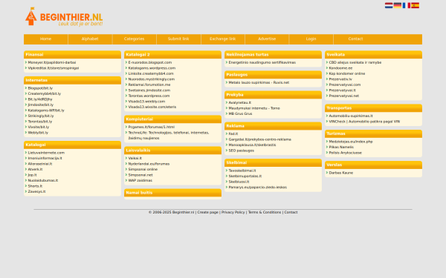The width and height of the screenshot is (446, 278).
Task: Open the Weebly/bit.ly link
Action: click(x=38, y=133)
